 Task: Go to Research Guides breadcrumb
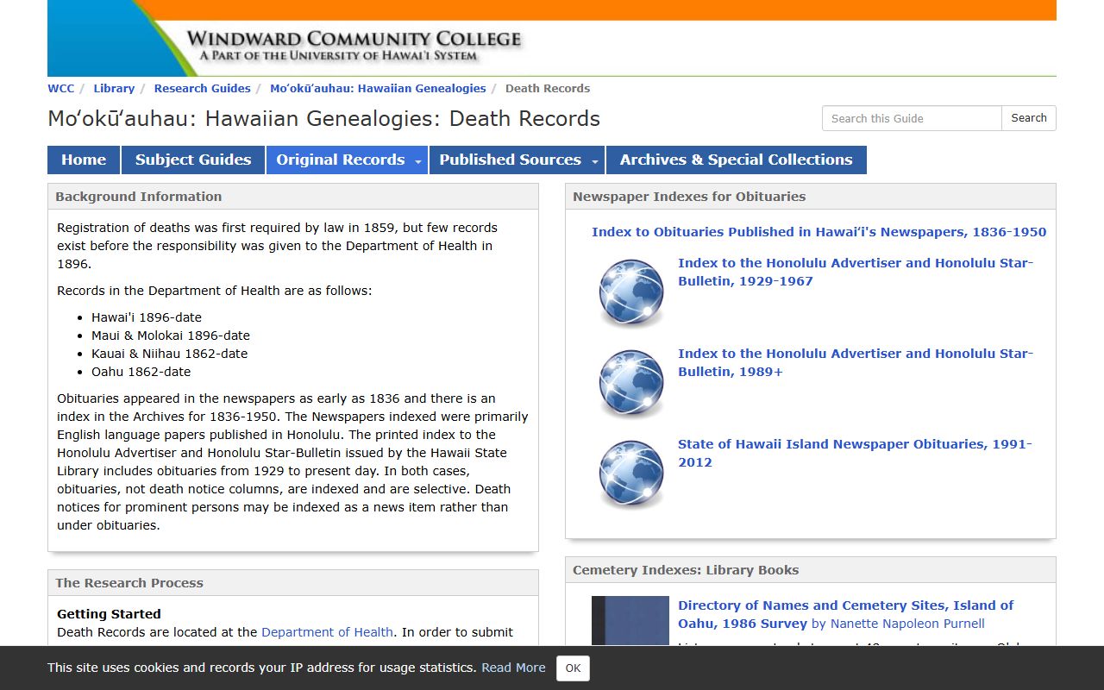point(202,89)
